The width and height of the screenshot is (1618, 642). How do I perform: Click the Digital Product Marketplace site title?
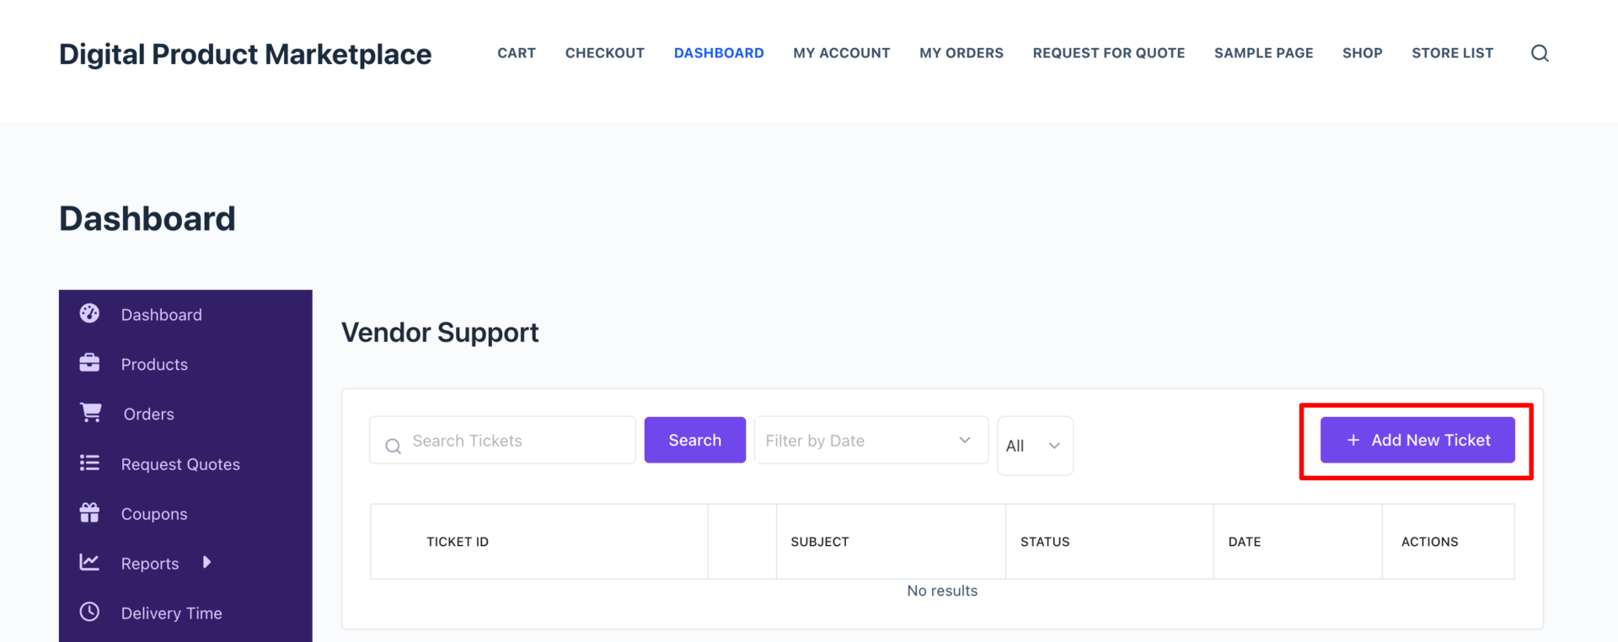click(x=245, y=54)
